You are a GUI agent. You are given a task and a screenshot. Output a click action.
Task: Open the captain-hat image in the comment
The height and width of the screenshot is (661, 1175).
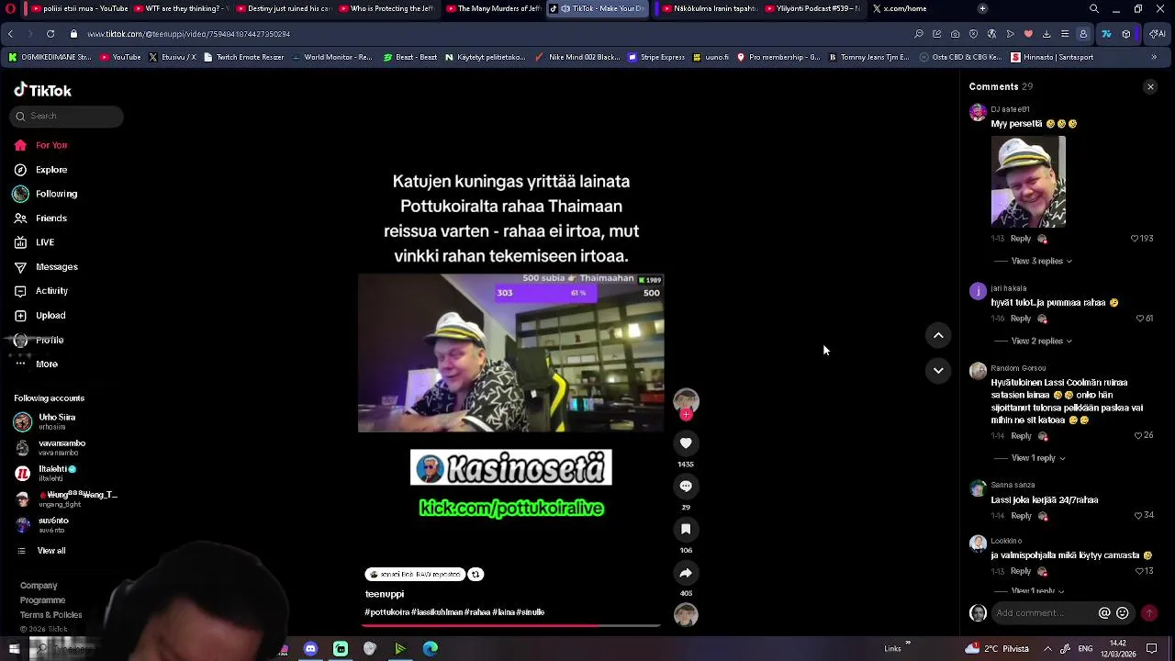click(1028, 182)
